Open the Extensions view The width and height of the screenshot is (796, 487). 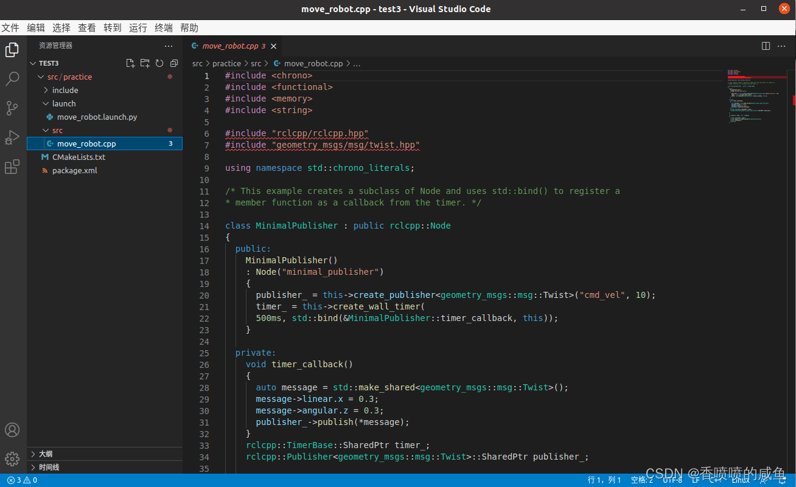12,167
